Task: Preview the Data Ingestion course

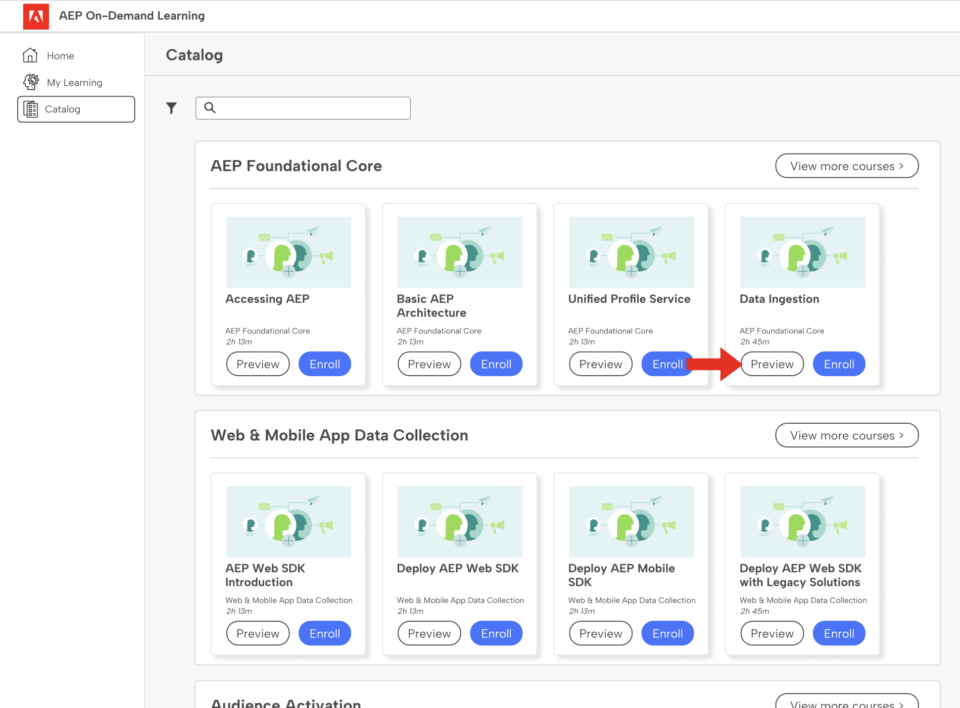Action: click(772, 364)
